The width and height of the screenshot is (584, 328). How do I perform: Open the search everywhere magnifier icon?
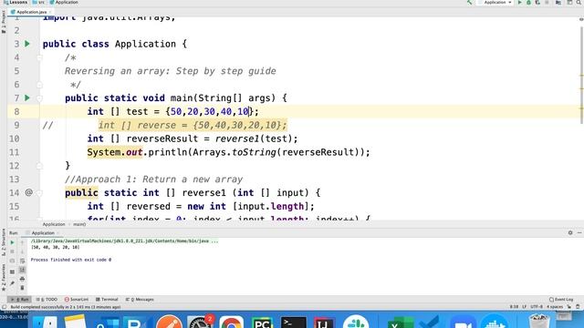click(579, 2)
